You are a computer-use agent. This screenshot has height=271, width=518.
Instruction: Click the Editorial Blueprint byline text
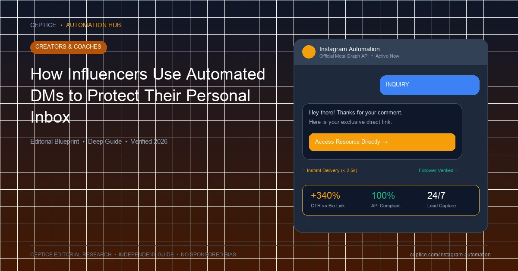coord(54,142)
